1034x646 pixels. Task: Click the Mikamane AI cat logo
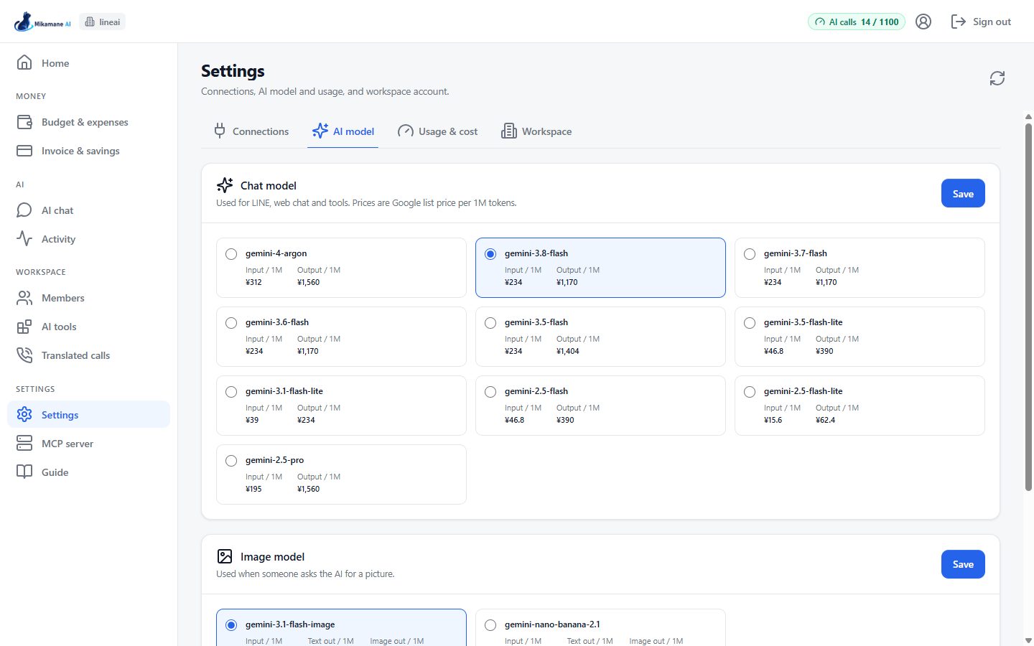point(42,22)
